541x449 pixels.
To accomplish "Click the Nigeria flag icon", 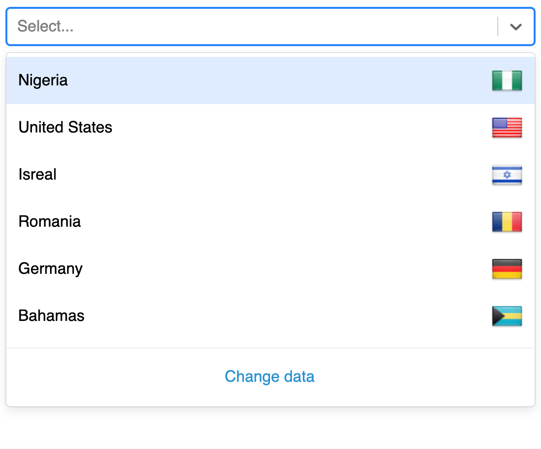I will [507, 80].
